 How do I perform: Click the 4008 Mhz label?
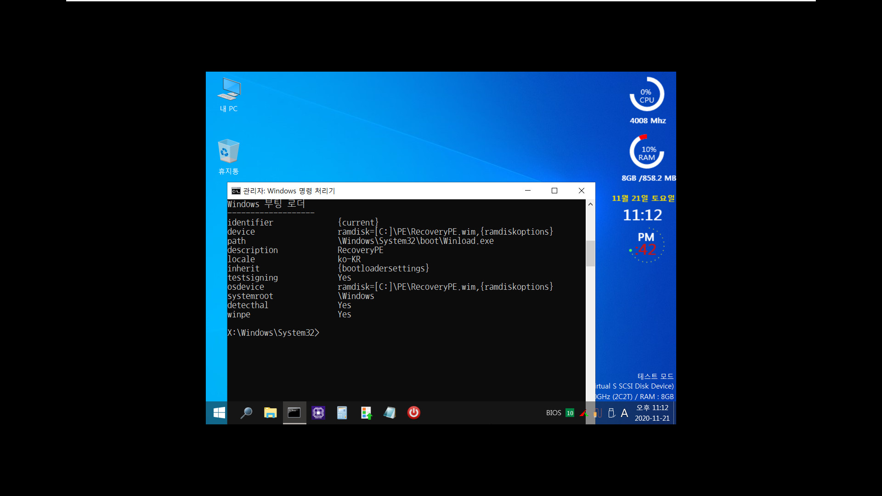648,121
